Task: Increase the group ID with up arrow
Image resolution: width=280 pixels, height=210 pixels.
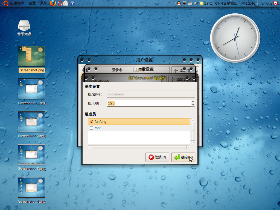Action: 193,102
